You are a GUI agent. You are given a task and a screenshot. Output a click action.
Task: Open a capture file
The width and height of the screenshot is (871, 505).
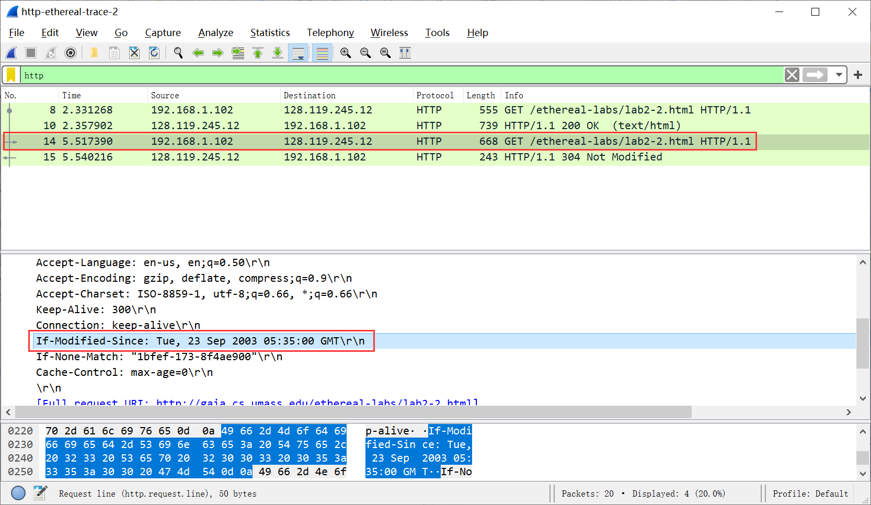(x=94, y=53)
